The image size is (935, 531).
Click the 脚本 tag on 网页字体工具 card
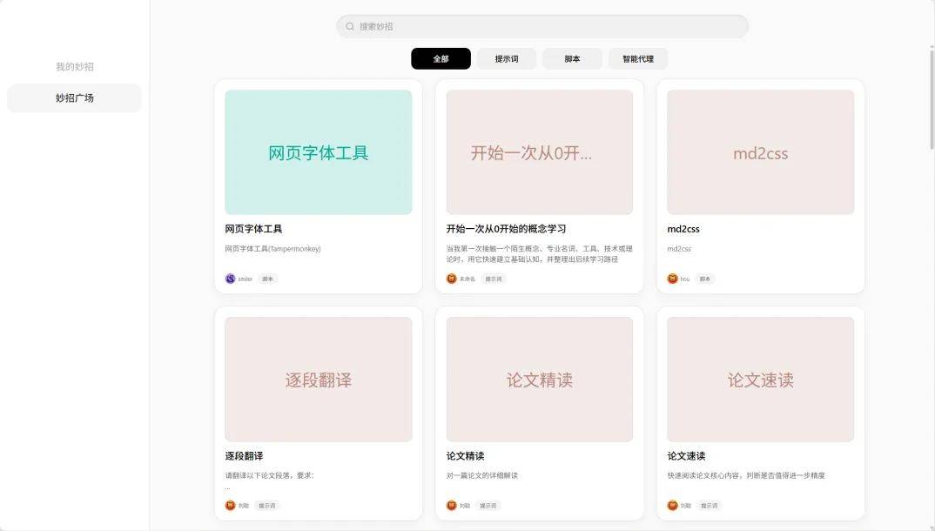[267, 279]
